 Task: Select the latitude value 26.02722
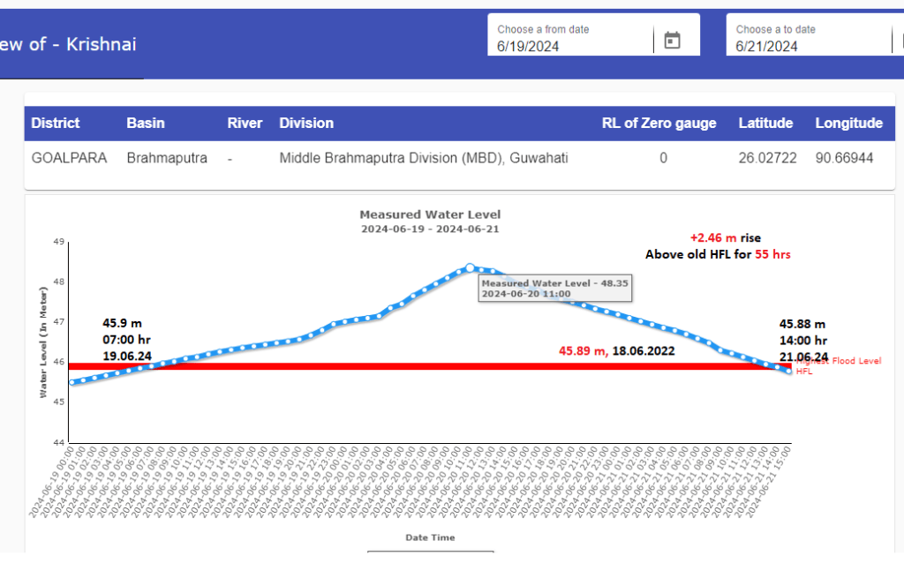765,159
